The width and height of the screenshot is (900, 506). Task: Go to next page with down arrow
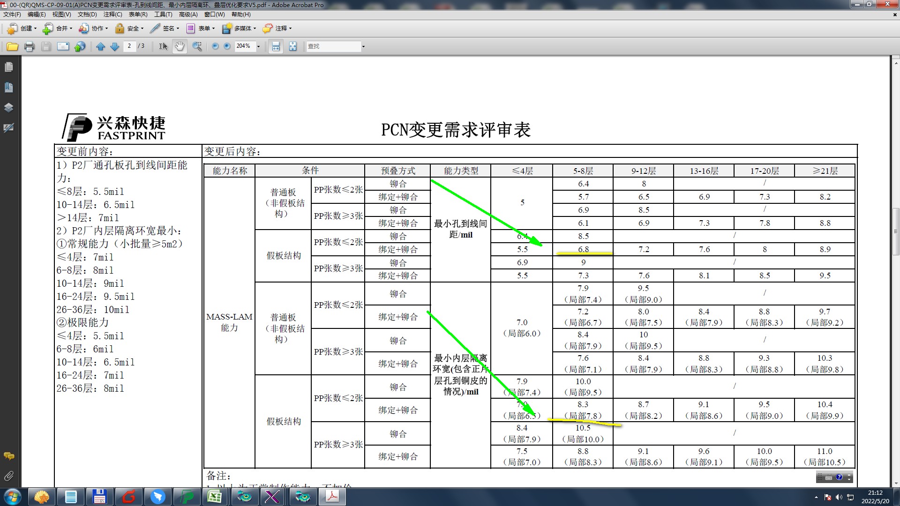(114, 46)
